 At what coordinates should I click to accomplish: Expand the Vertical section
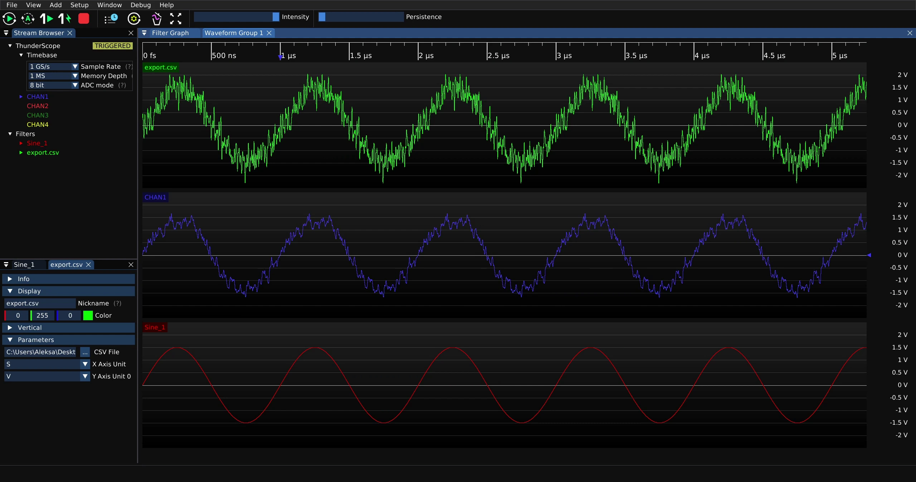coord(69,328)
